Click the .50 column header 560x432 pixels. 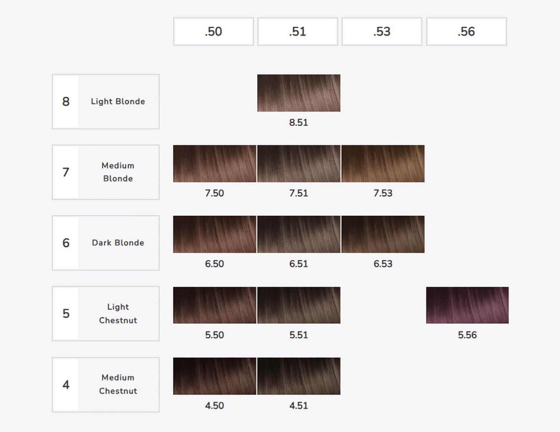[x=213, y=32]
